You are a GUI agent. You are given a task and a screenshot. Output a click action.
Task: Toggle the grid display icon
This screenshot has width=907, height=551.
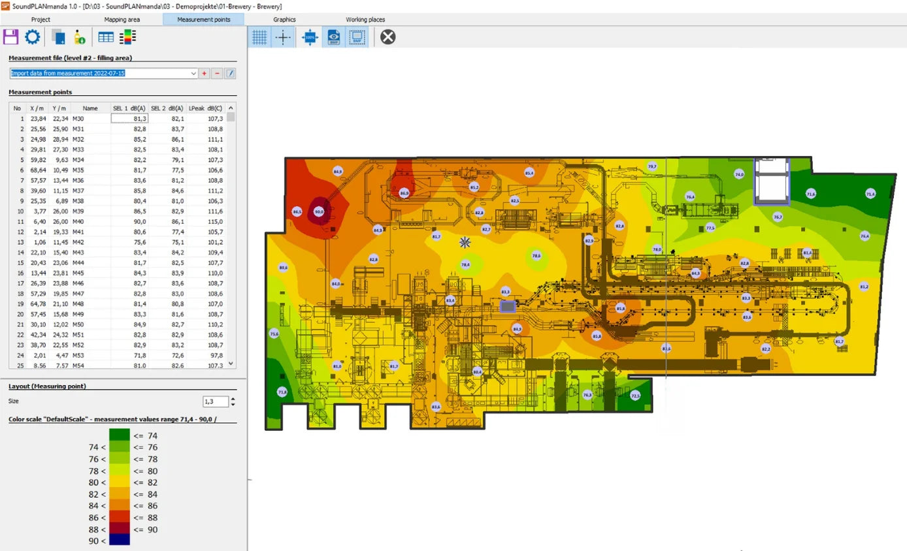coord(259,37)
